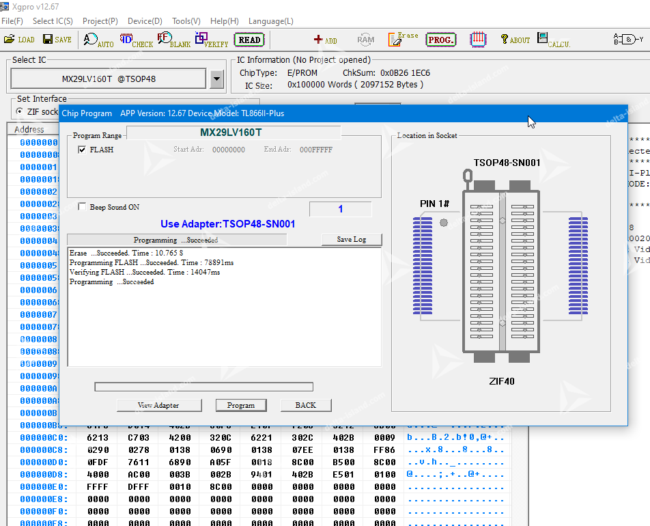Click the Xgpro app icon in title bar
This screenshot has width=650, height=526.
5,7
